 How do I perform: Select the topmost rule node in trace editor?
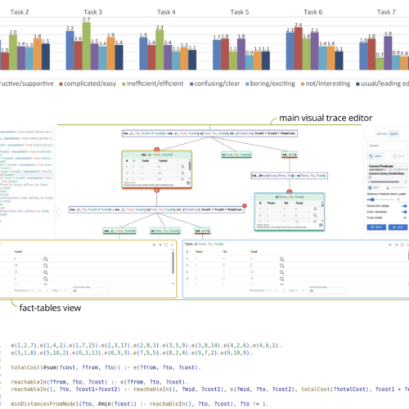pyautogui.click(x=209, y=133)
